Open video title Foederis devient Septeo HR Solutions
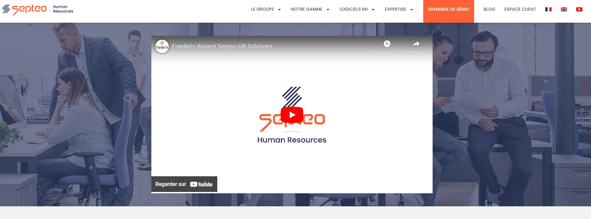Screen dimensions: 591x219 point(222,46)
